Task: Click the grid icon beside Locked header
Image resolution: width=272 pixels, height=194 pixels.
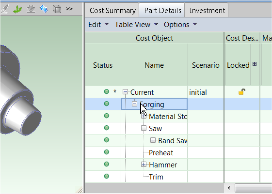Action: [x=255, y=64]
